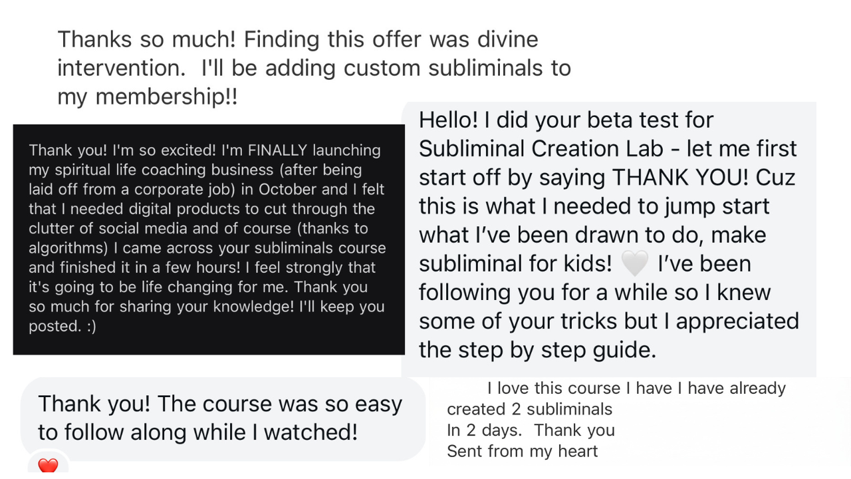Click 'to follow along while I watched!' line

(x=197, y=432)
